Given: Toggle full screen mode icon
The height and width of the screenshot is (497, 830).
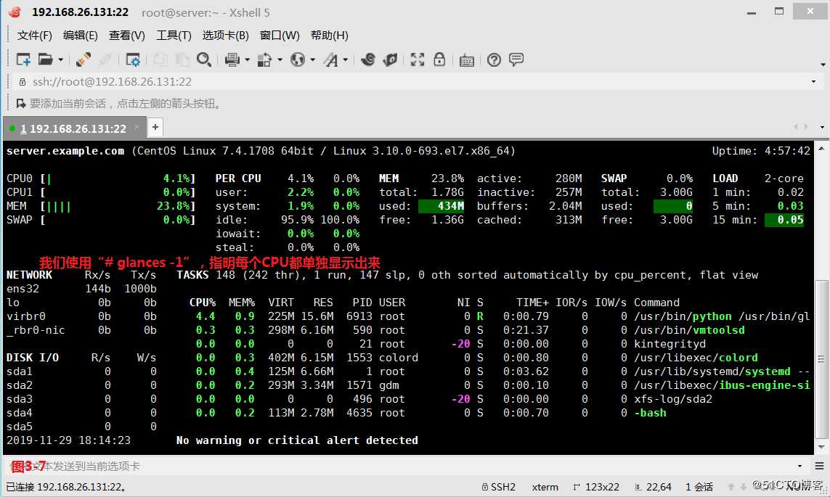Looking at the screenshot, I should click(418, 59).
